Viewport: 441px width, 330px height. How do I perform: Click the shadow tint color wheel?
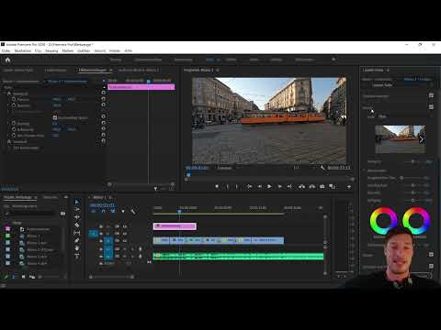click(383, 221)
